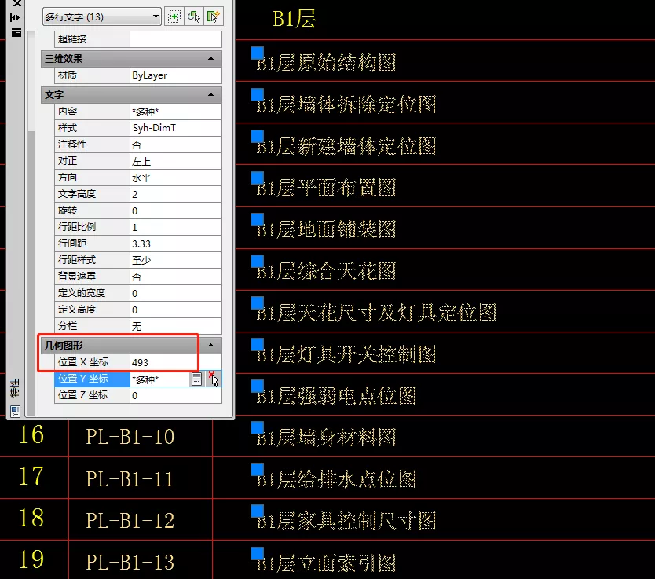Viewport: 655px width, 579px height.
Task: Collapse the 几何图形 section
Action: 211,345
